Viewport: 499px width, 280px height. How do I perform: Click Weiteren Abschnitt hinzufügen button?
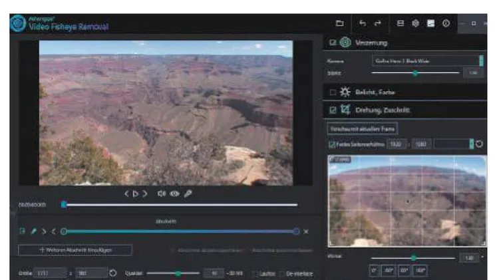pos(75,250)
